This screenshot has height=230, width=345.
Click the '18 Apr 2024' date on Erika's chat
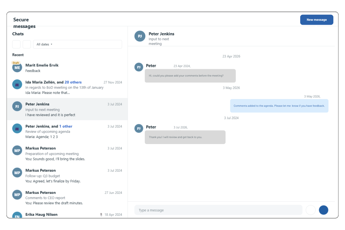[113, 215]
